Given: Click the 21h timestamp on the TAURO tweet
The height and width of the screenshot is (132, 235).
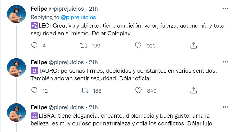Looking at the screenshot, I should (x=93, y=62).
